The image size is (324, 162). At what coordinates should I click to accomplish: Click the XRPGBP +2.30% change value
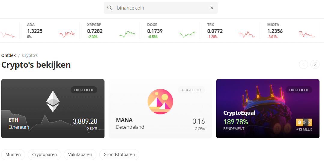(x=92, y=37)
